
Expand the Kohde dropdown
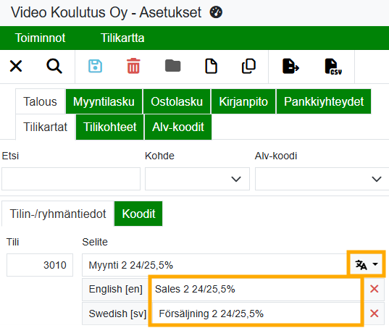tap(197, 179)
